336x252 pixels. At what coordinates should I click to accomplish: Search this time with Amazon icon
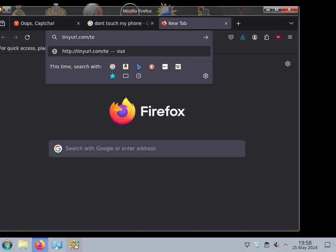click(126, 67)
